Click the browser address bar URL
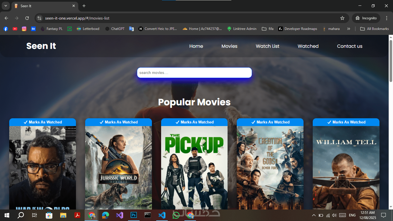 [x=77, y=18]
